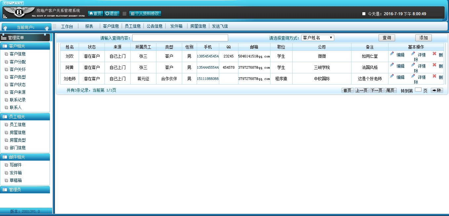Click the icon beside 写邮件 in sidebar
The width and height of the screenshot is (449, 216).
click(6, 165)
